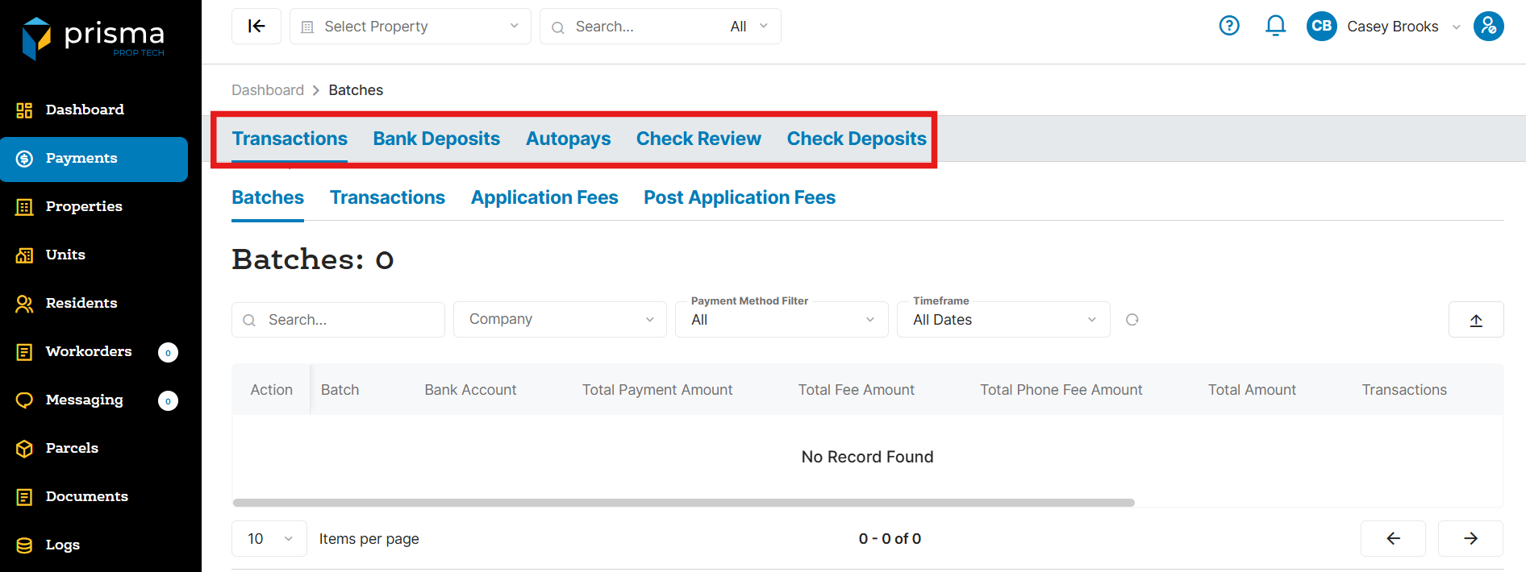Go to next page arrow
Screen dimensions: 1526x572
pyautogui.click(x=1470, y=538)
